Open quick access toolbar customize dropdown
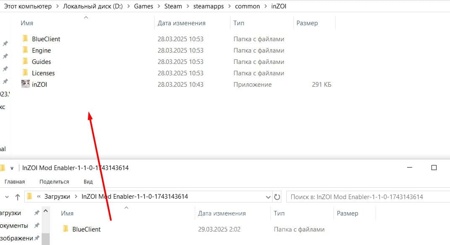 pyautogui.click(x=12, y=168)
